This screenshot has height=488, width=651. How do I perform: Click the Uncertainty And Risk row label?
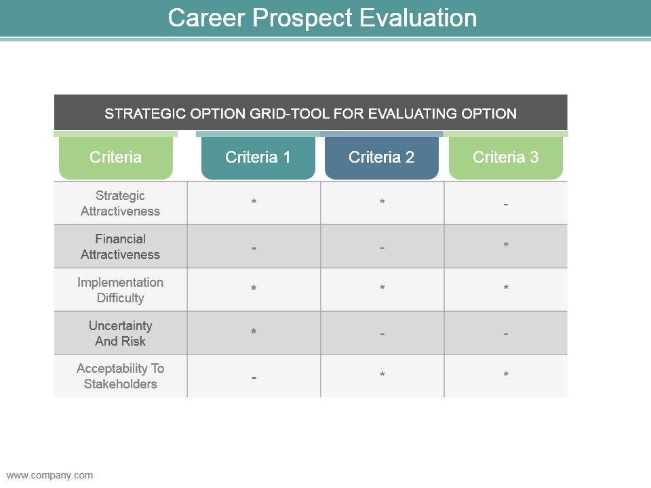[x=120, y=333]
